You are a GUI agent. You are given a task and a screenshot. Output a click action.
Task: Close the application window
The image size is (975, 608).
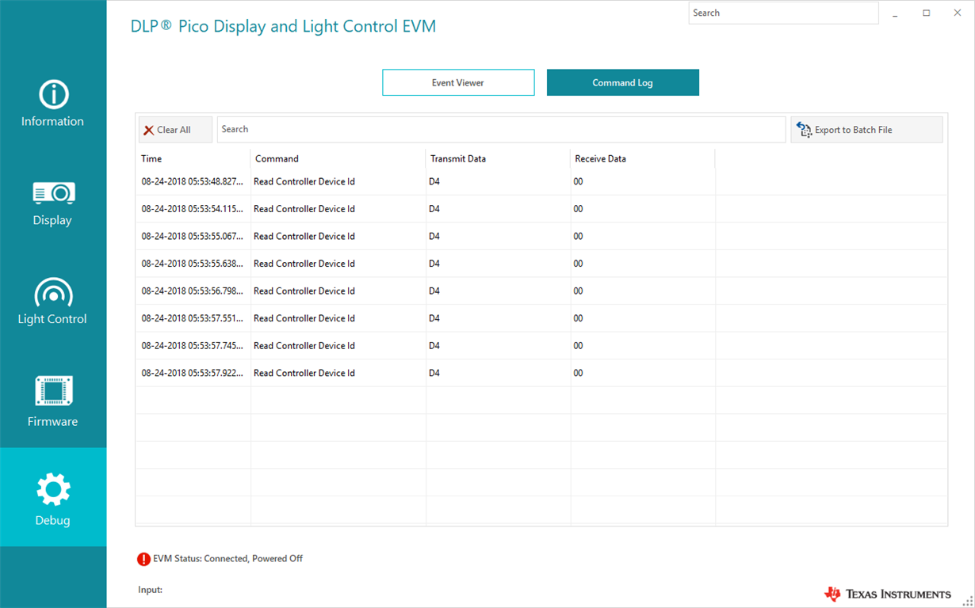pos(957,13)
